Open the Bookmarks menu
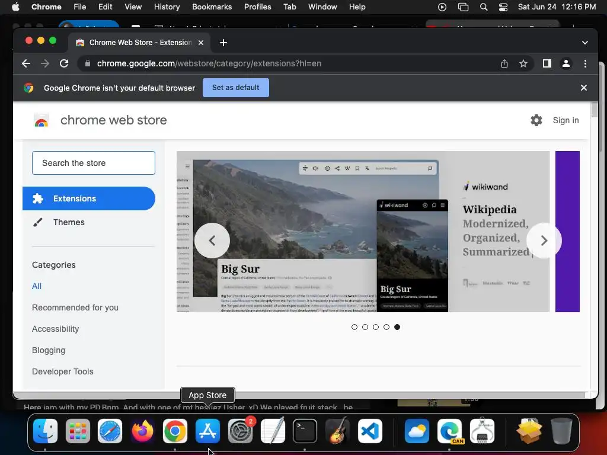This screenshot has height=455, width=607. pyautogui.click(x=212, y=7)
